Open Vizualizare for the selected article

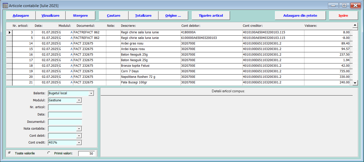coord(50,15)
